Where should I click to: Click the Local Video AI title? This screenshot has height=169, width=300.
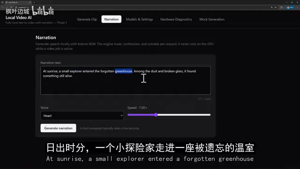coord(19,18)
